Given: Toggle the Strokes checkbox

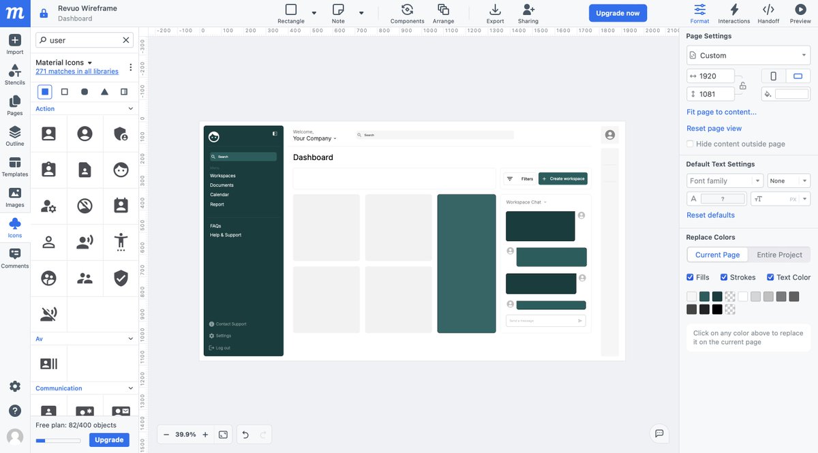Looking at the screenshot, I should (724, 277).
